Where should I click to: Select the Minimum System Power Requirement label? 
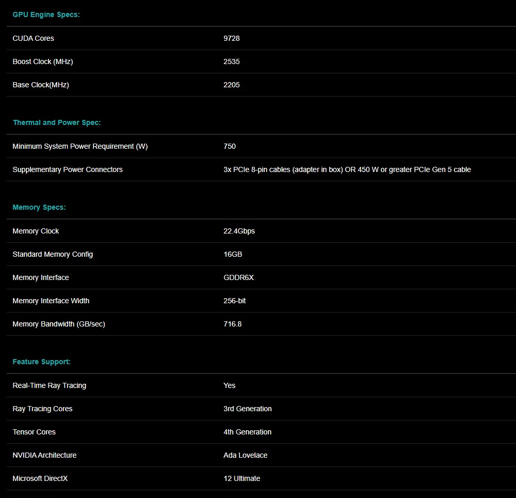pyautogui.click(x=80, y=146)
